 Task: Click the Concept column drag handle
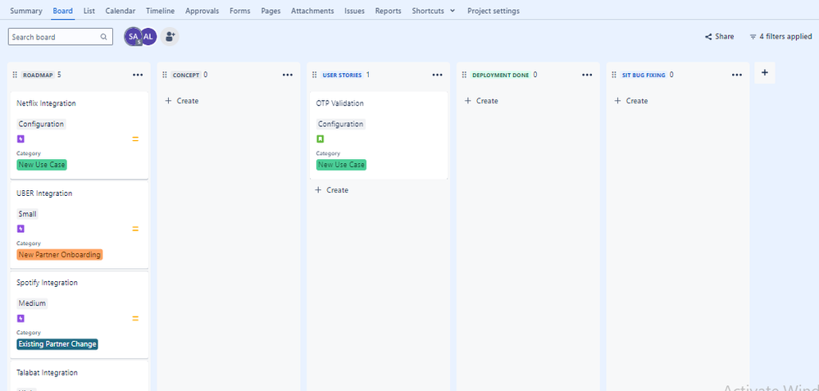pyautogui.click(x=165, y=75)
